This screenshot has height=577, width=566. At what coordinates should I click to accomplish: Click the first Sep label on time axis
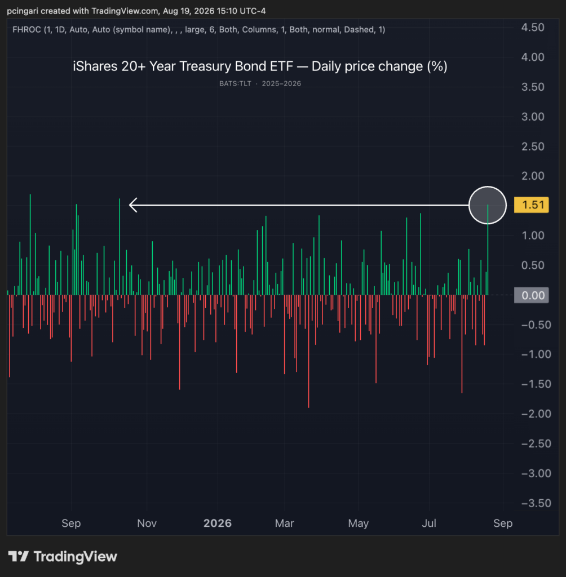[71, 523]
